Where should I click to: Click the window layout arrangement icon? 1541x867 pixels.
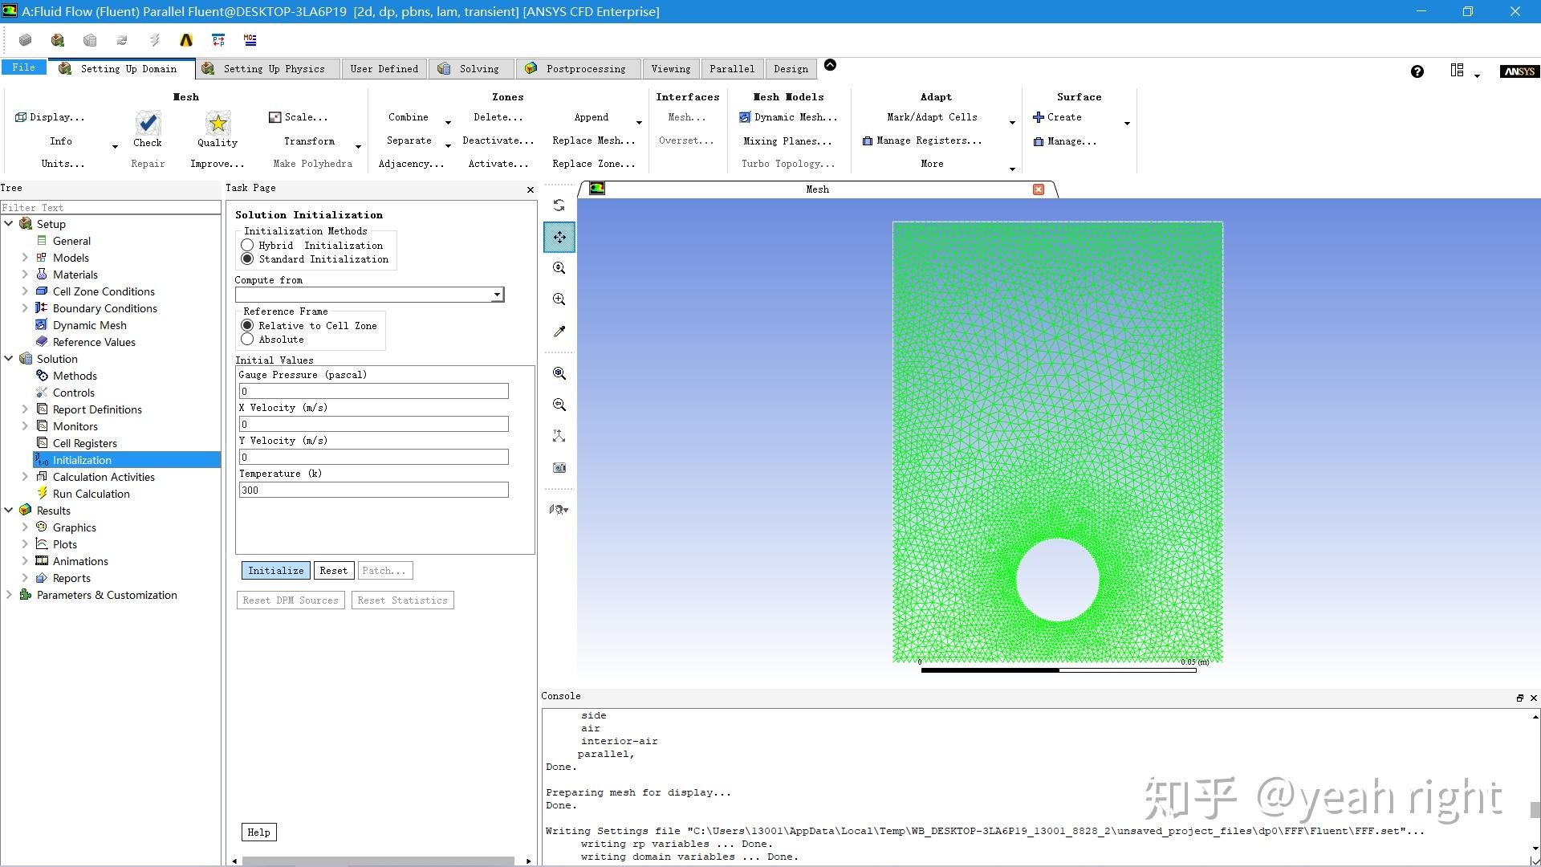click(1457, 71)
